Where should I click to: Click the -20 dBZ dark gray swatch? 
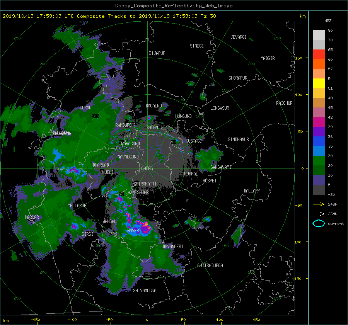tap(319, 190)
